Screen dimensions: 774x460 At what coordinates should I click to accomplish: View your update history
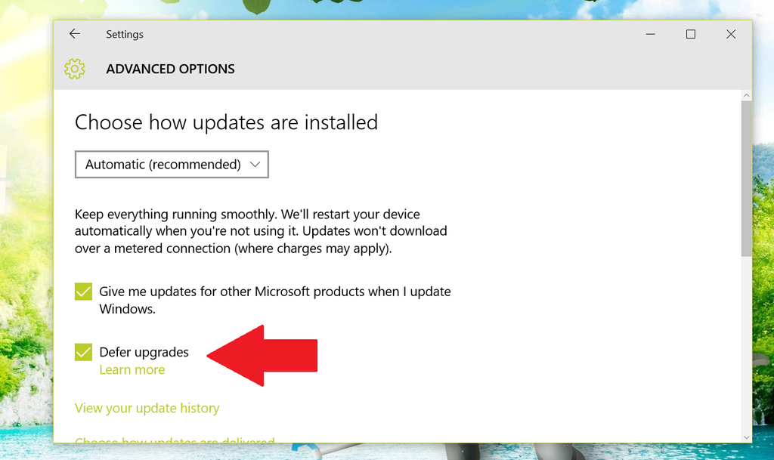coord(147,408)
